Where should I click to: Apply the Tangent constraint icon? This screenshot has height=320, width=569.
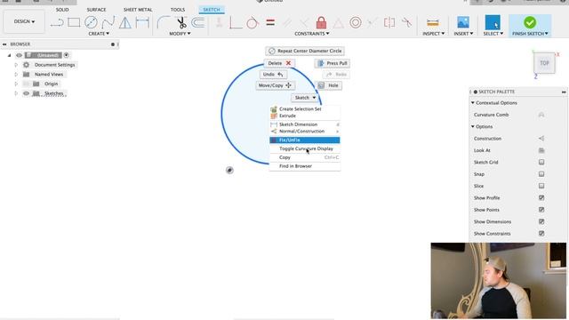coord(252,22)
